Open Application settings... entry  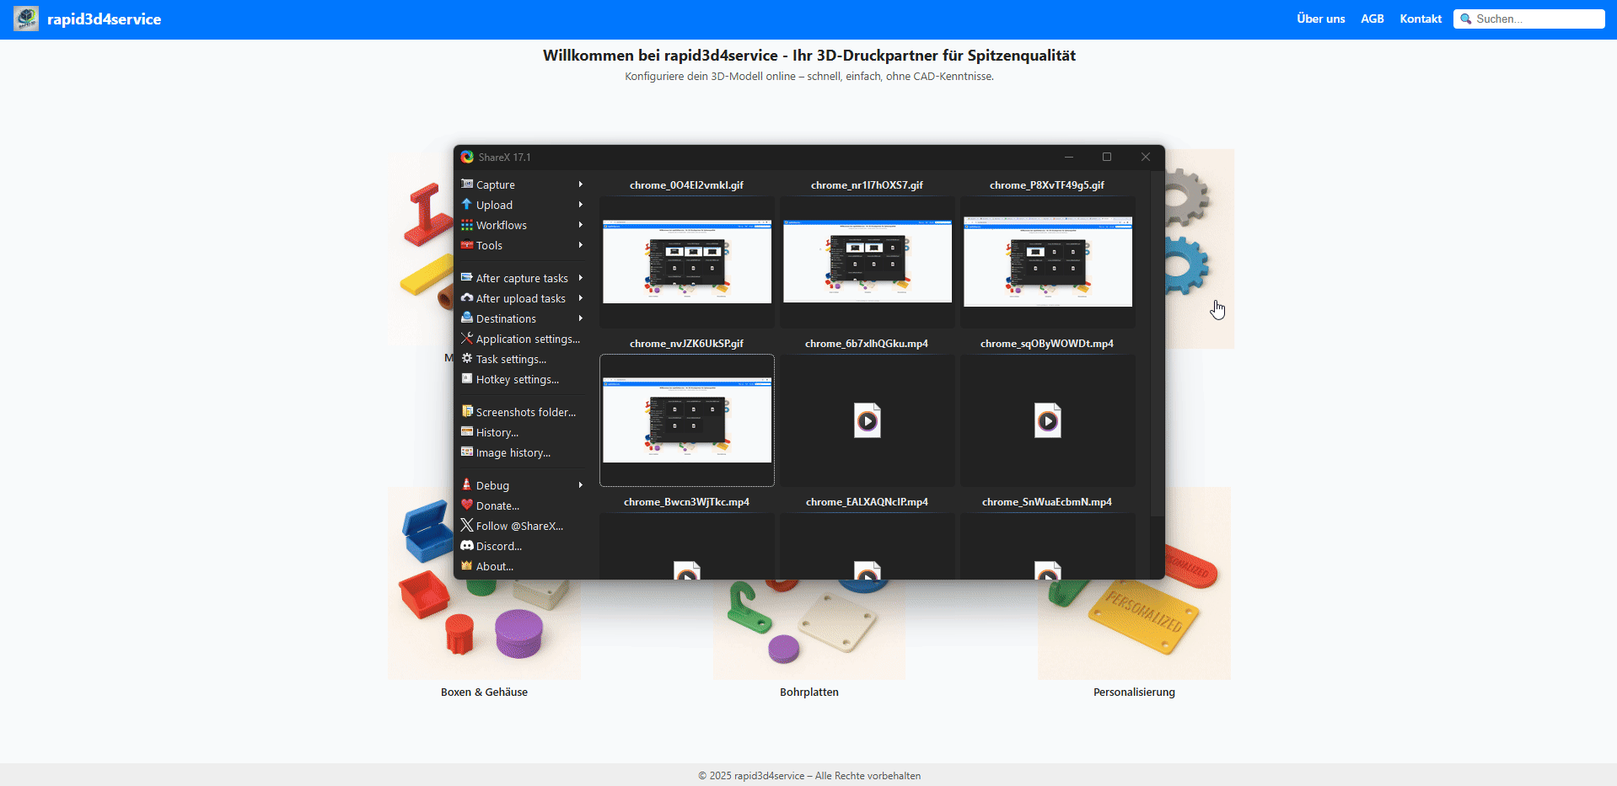523,339
